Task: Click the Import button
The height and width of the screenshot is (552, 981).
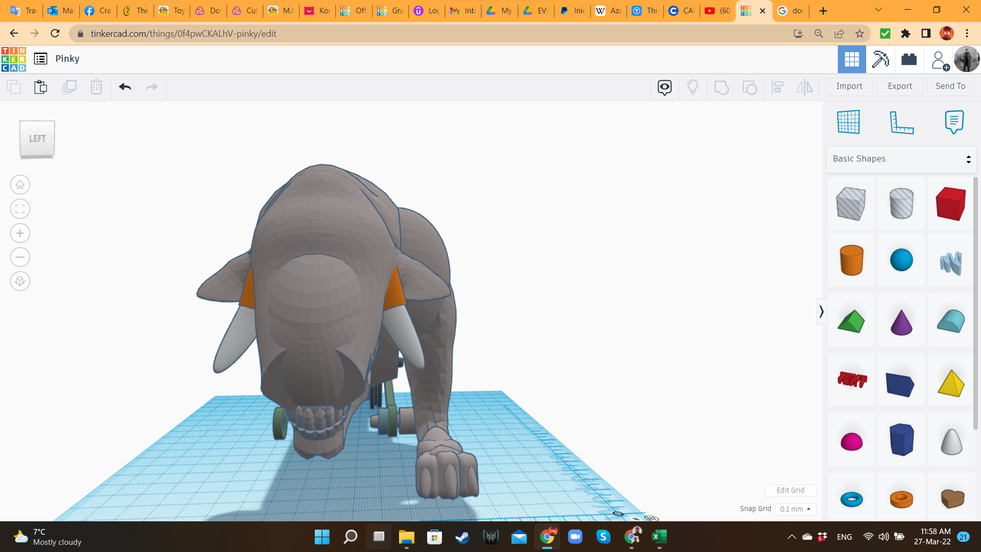Action: (x=849, y=86)
